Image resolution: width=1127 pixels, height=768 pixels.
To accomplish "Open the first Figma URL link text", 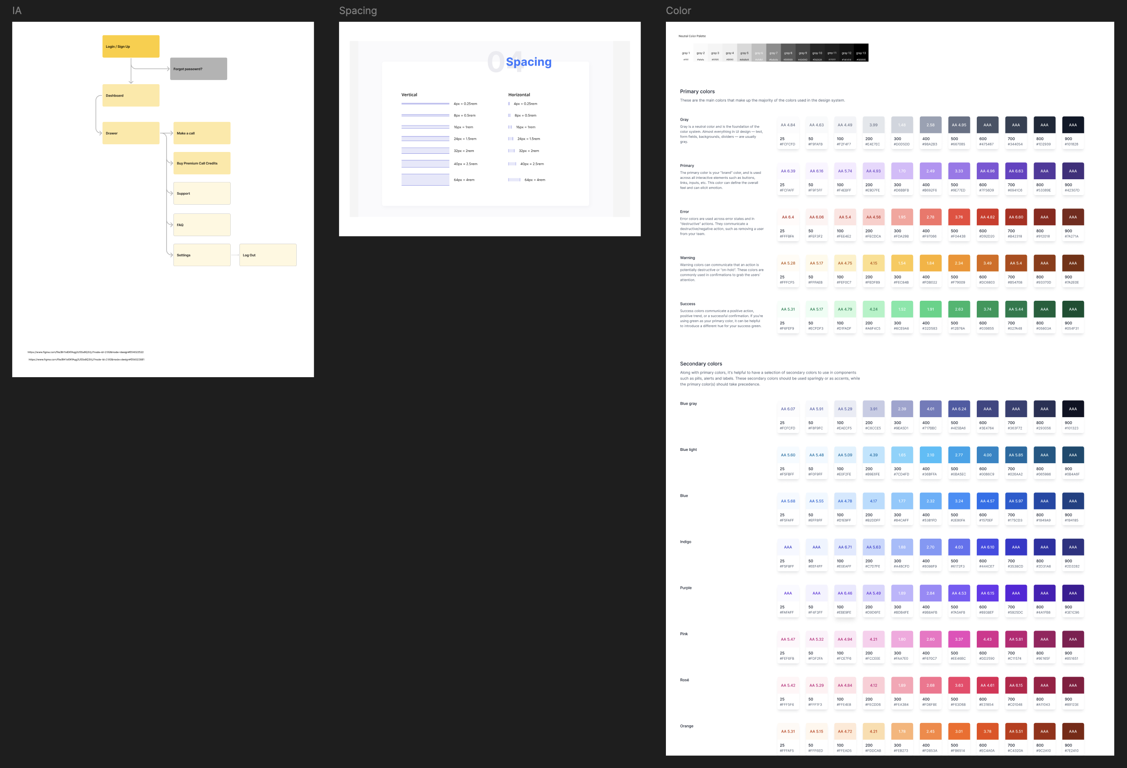I will (x=86, y=352).
